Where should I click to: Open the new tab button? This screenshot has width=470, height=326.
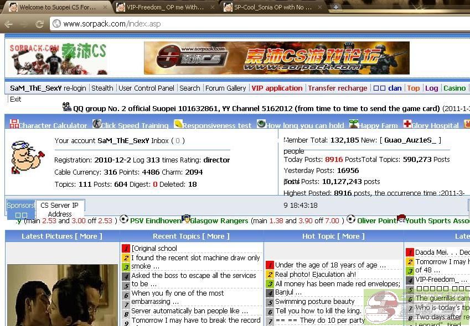[x=335, y=7]
